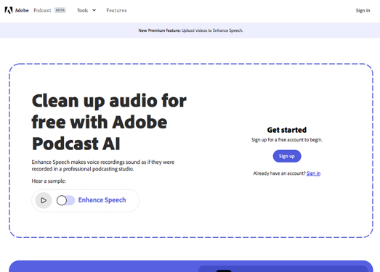Screen dimensions: 380x272
Task: Open the Podcast home link
Action: tap(42, 10)
